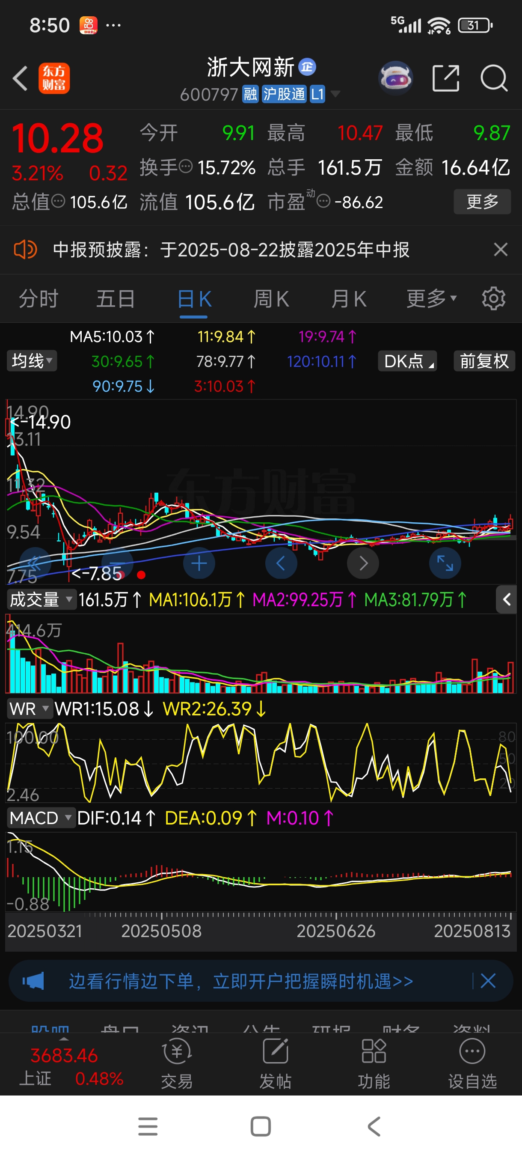The width and height of the screenshot is (522, 1161).
Task: Tap the MA5:10.03 moving average label
Action: pyautogui.click(x=112, y=336)
